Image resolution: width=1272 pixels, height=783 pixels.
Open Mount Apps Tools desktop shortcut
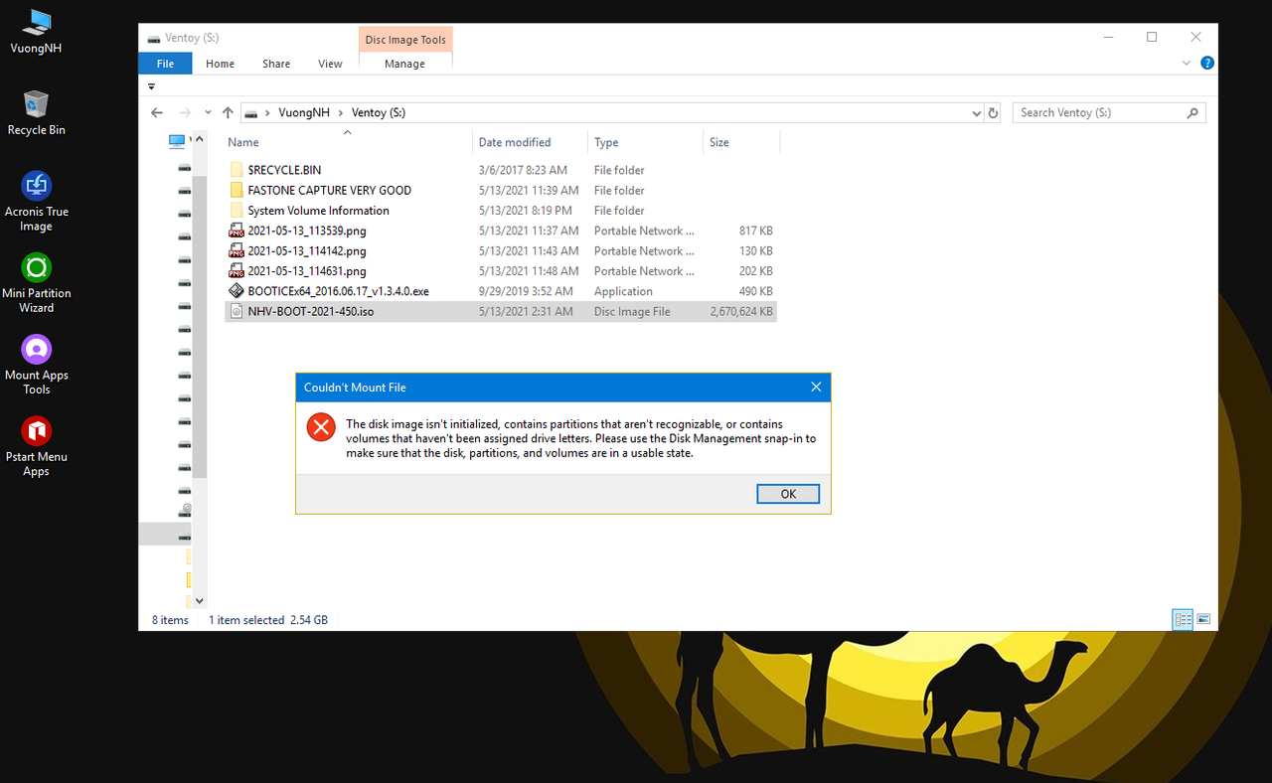(x=36, y=365)
